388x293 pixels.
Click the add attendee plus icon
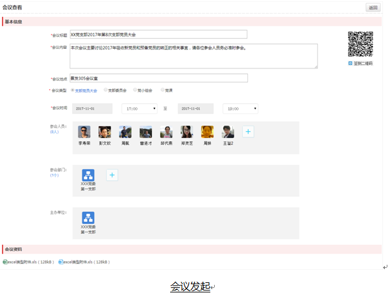[248, 132]
